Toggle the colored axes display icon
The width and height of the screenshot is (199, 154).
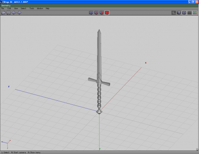195,13
